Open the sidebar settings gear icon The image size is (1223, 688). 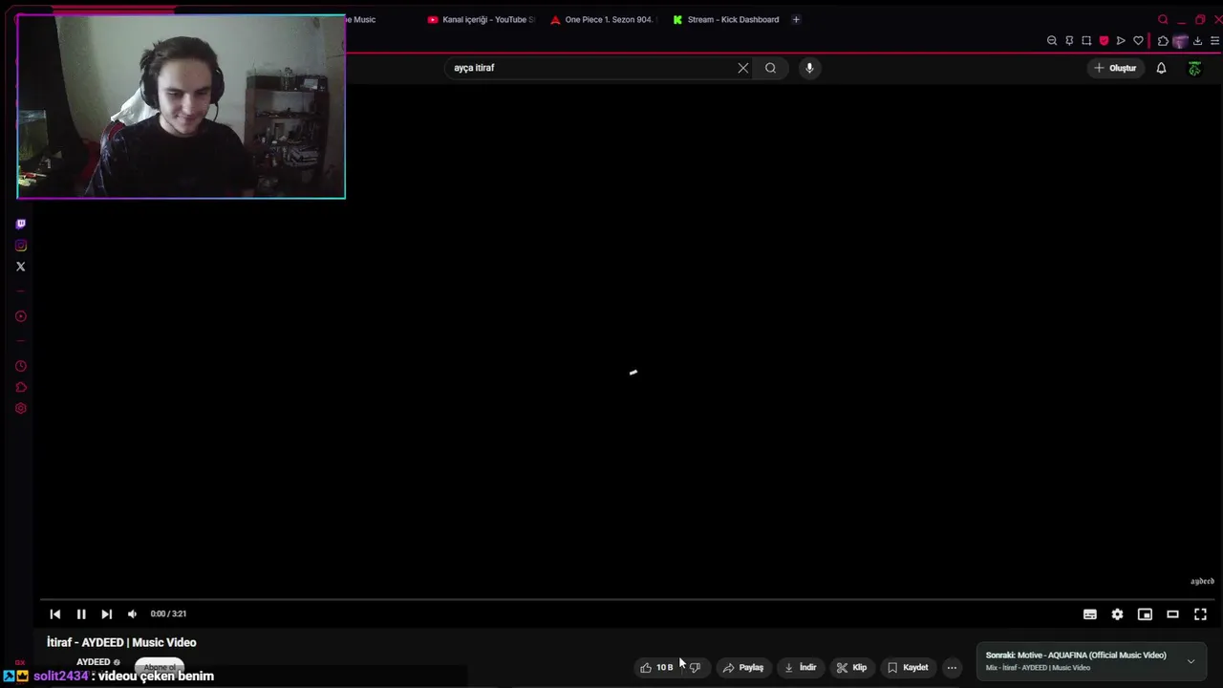tap(21, 408)
